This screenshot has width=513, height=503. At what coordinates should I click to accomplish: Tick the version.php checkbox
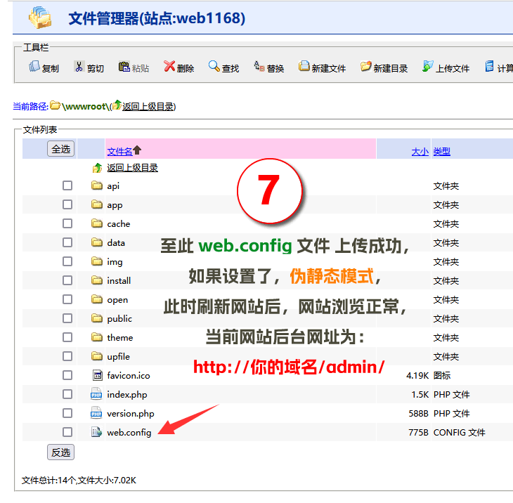click(67, 413)
